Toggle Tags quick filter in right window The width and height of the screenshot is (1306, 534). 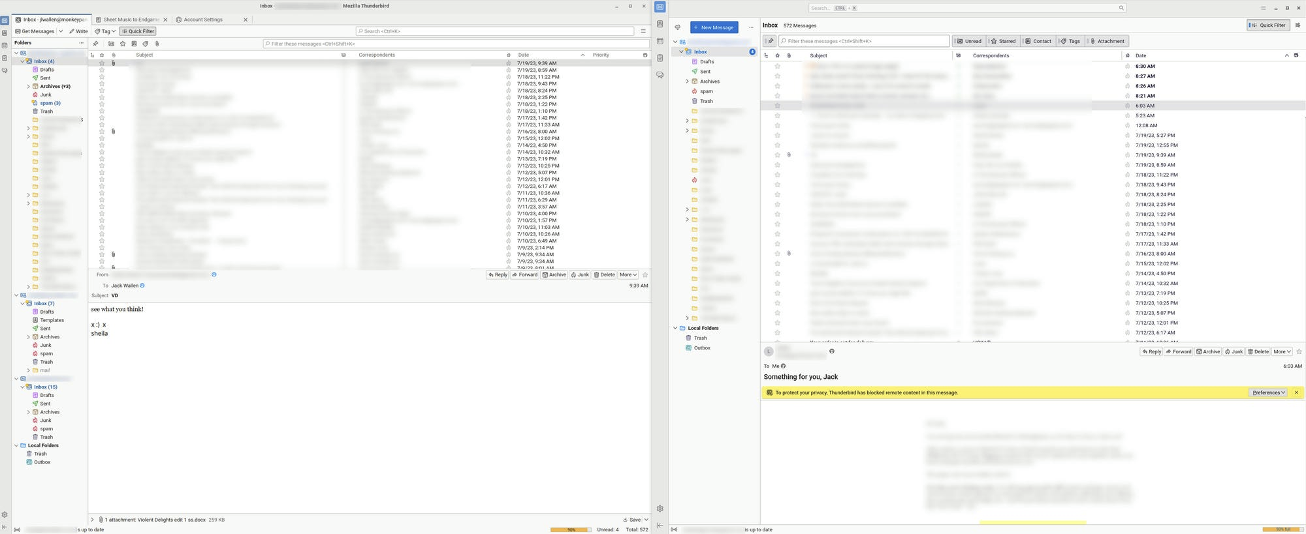click(1070, 41)
